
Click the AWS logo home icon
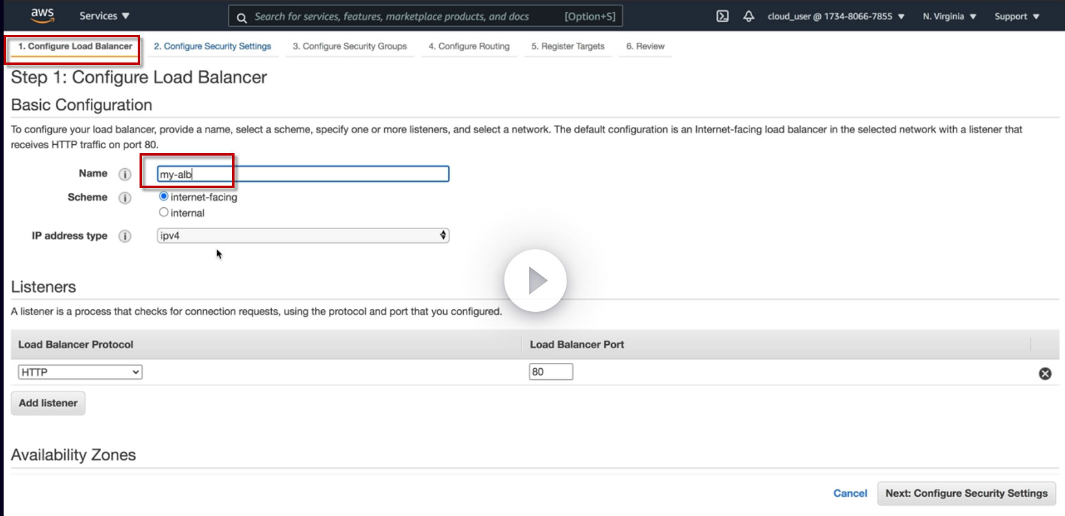(42, 16)
